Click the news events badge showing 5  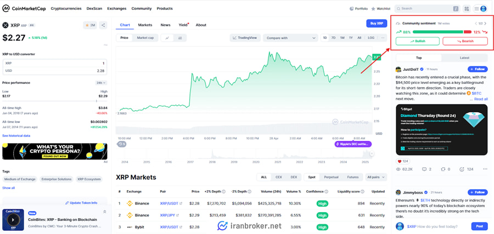pyautogui.click(x=122, y=144)
